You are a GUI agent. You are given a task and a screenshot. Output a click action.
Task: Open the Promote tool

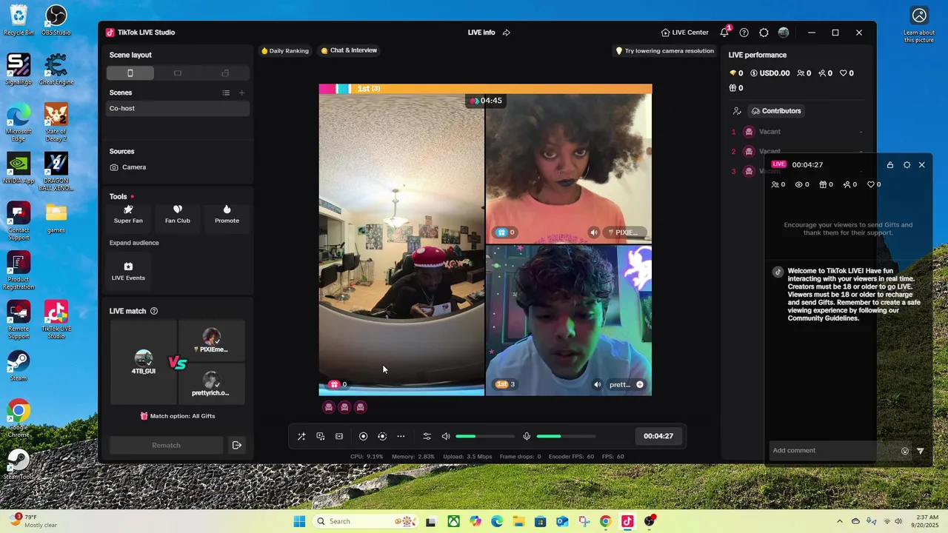(227, 214)
